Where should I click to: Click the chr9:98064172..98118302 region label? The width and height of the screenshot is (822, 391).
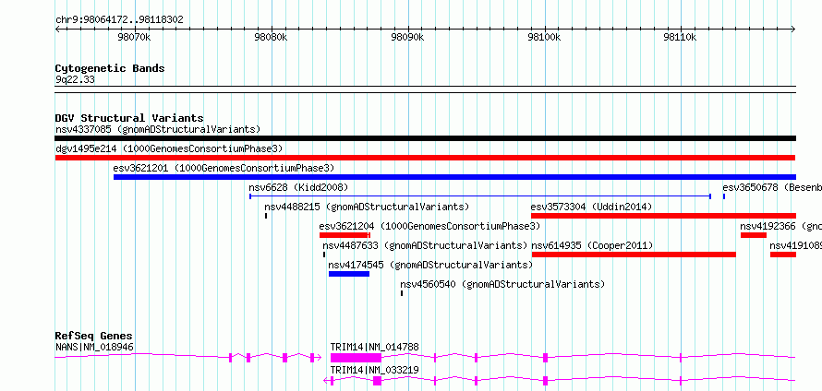(x=119, y=20)
